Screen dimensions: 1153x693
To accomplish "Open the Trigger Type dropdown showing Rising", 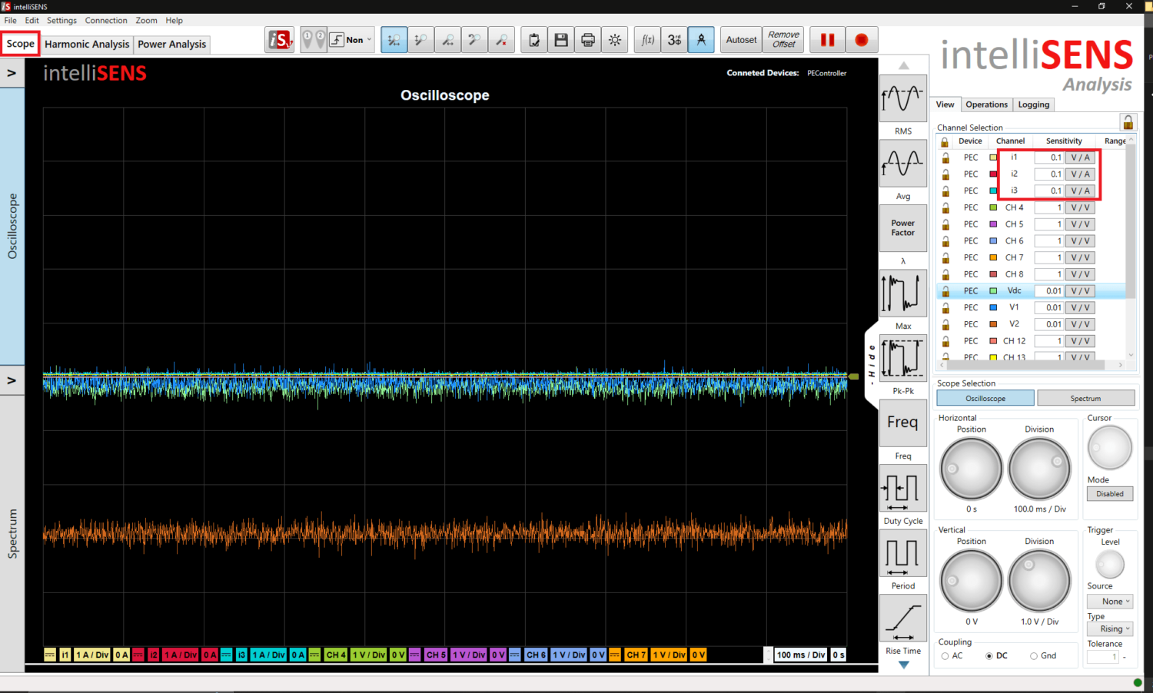I will 1109,628.
